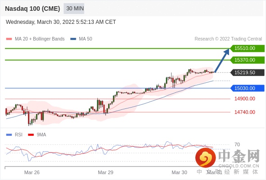Click the blue RSI legend swatch
Image resolution: width=266 pixels, height=180 pixels.
click(x=9, y=135)
